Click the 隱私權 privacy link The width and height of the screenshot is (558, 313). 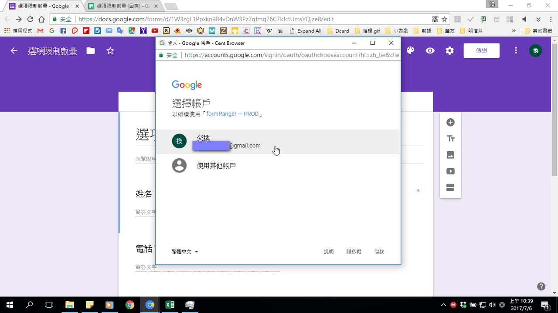tap(354, 252)
